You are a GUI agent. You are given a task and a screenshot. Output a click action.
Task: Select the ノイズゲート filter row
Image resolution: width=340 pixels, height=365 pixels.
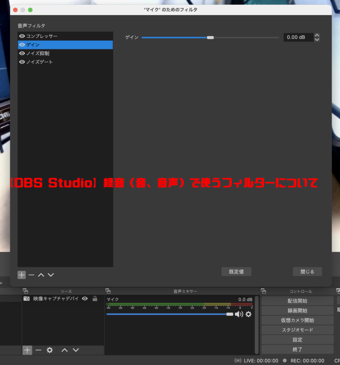(65, 62)
